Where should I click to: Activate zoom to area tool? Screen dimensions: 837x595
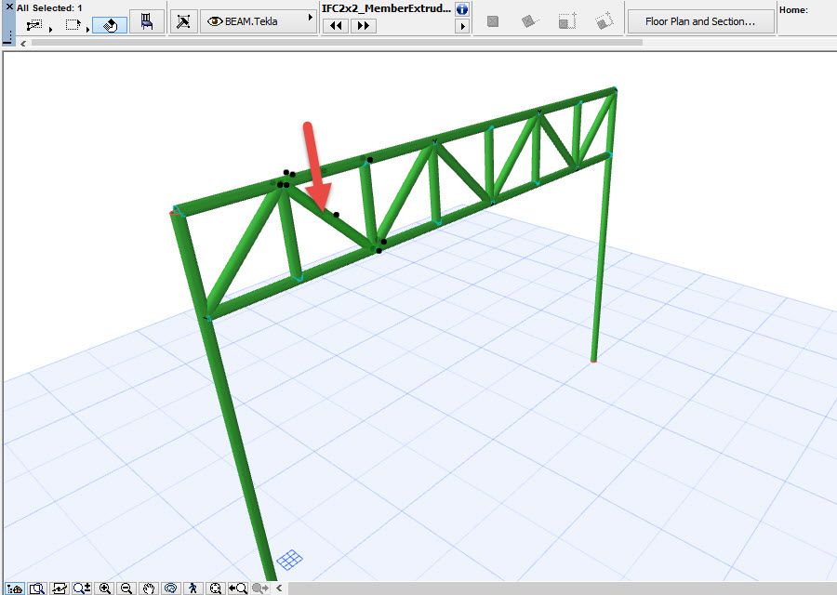coord(37,588)
